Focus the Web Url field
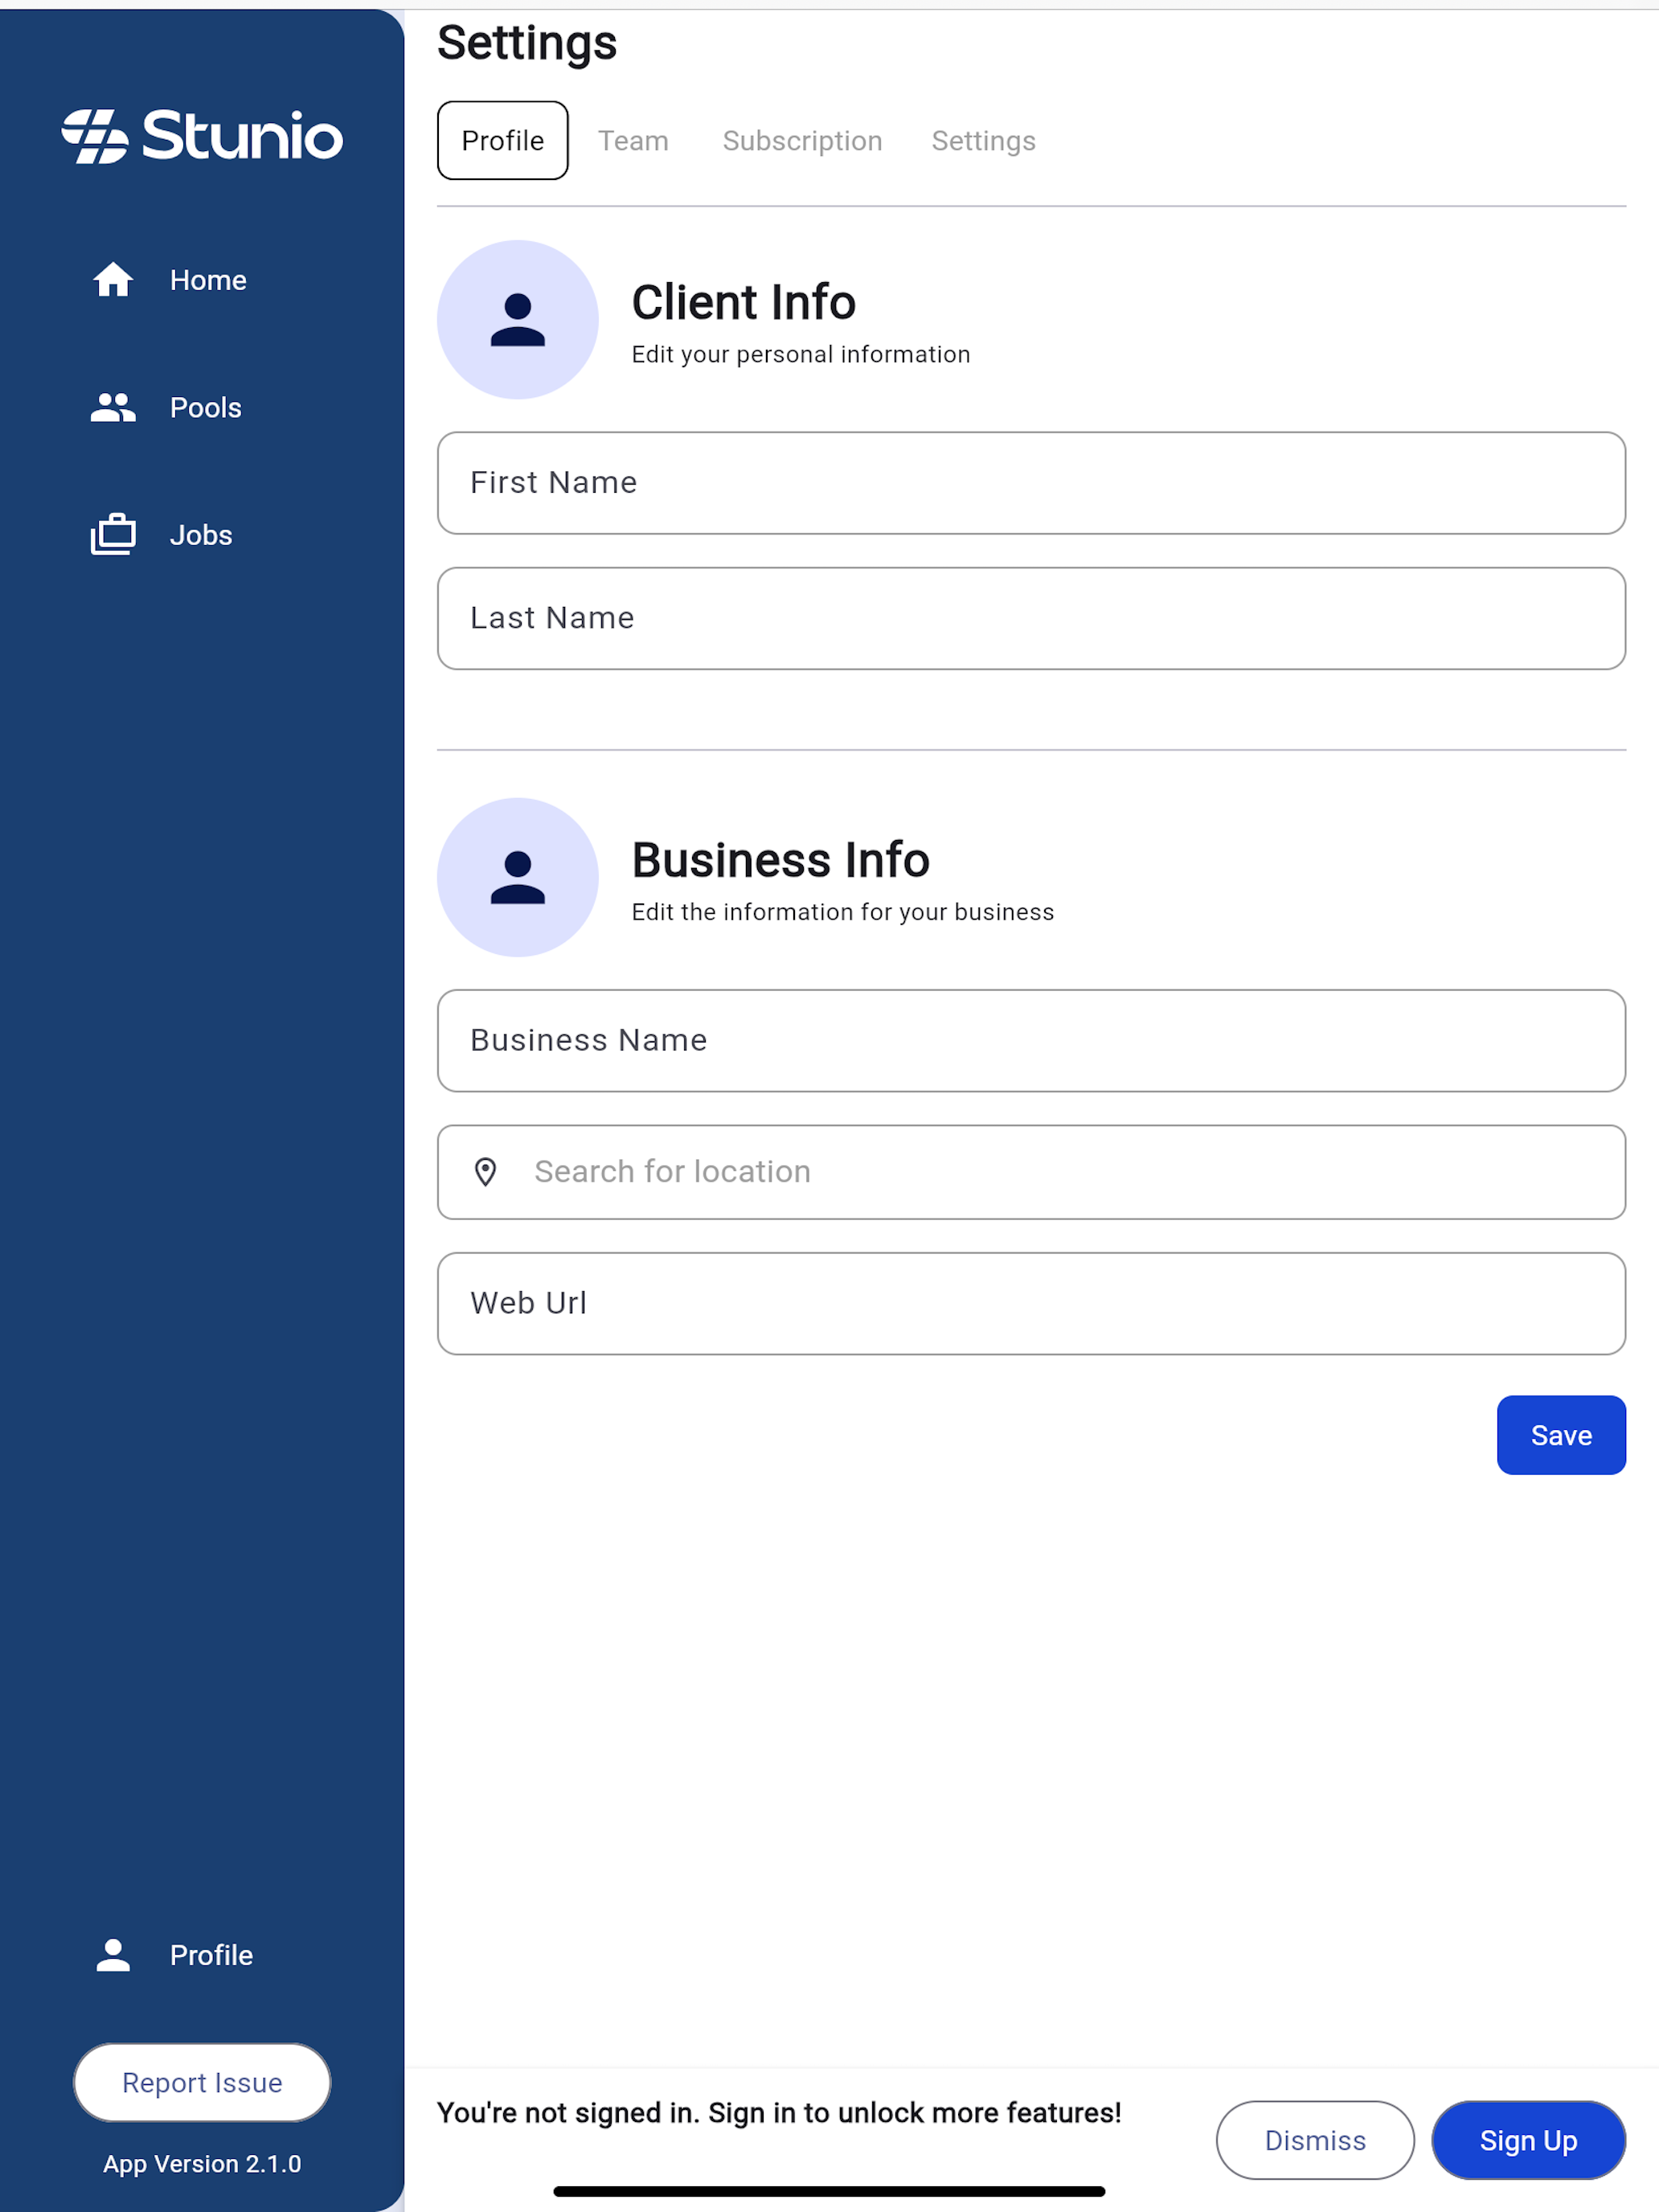1659x2212 pixels. [x=1031, y=1304]
